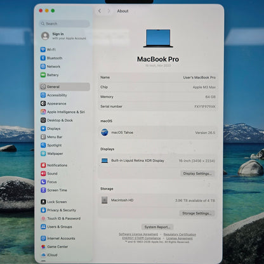Go back using the back chevron
Screen dimensions: 264x264
click(x=100, y=11)
